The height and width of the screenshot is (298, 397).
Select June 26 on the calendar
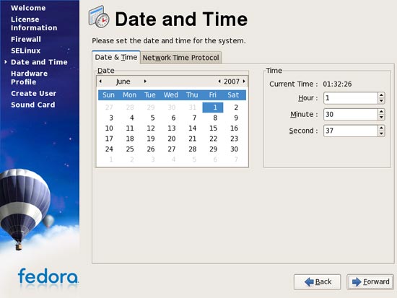(151, 149)
